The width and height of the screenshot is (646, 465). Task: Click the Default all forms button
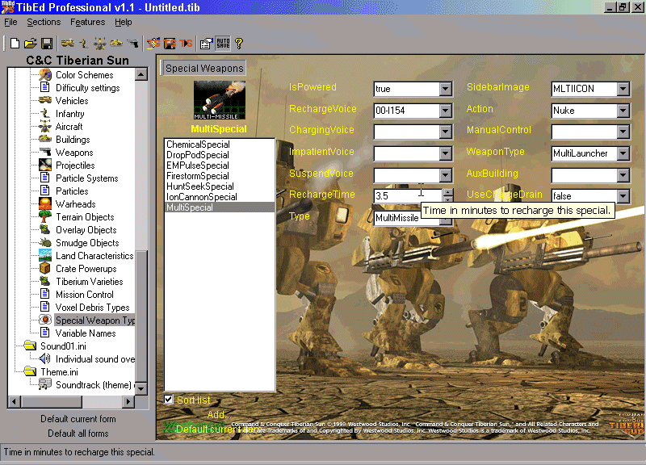pyautogui.click(x=78, y=434)
